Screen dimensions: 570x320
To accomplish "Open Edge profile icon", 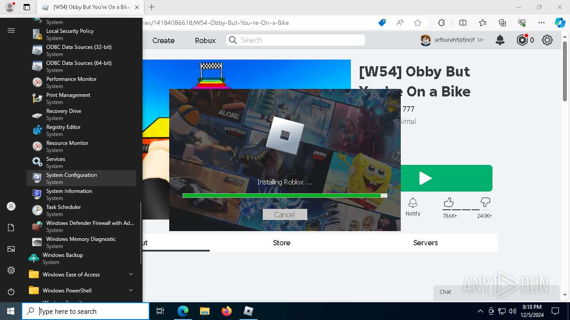I will point(10,7).
